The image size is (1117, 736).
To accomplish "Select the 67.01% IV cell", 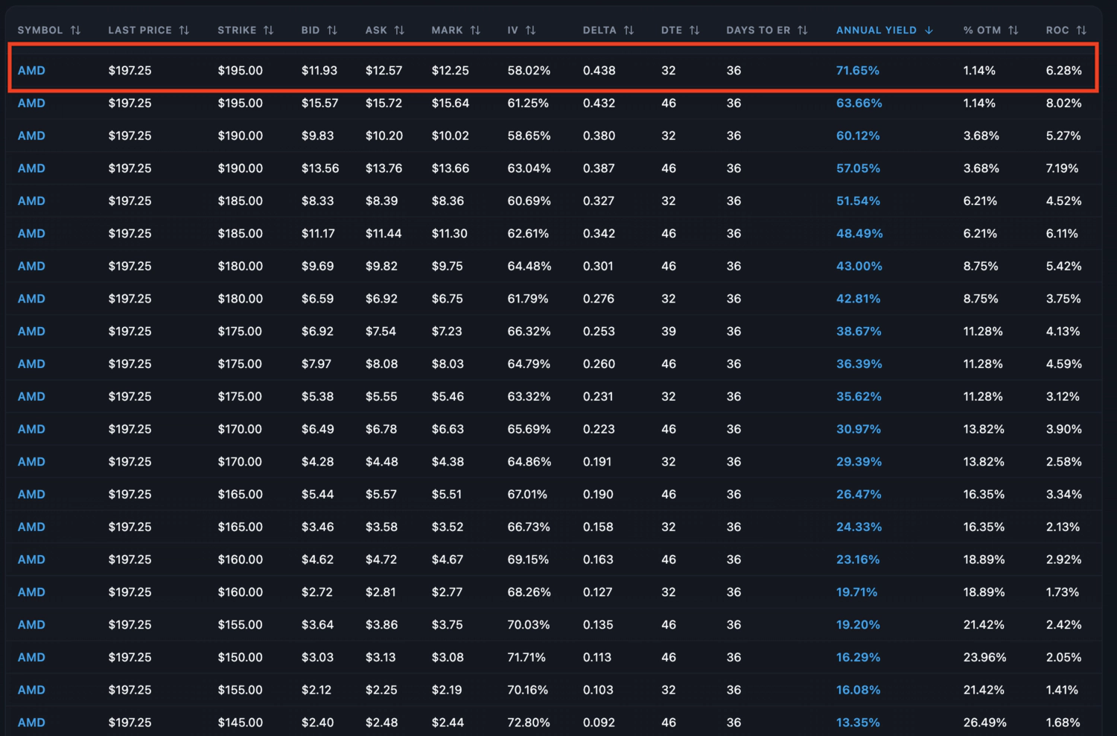I will click(x=527, y=494).
